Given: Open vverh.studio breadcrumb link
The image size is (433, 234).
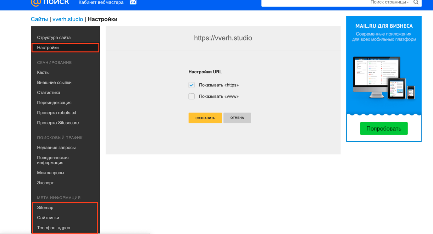Looking at the screenshot, I should 68,19.
